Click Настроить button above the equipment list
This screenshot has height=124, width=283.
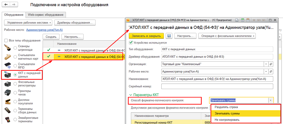(x=72, y=37)
